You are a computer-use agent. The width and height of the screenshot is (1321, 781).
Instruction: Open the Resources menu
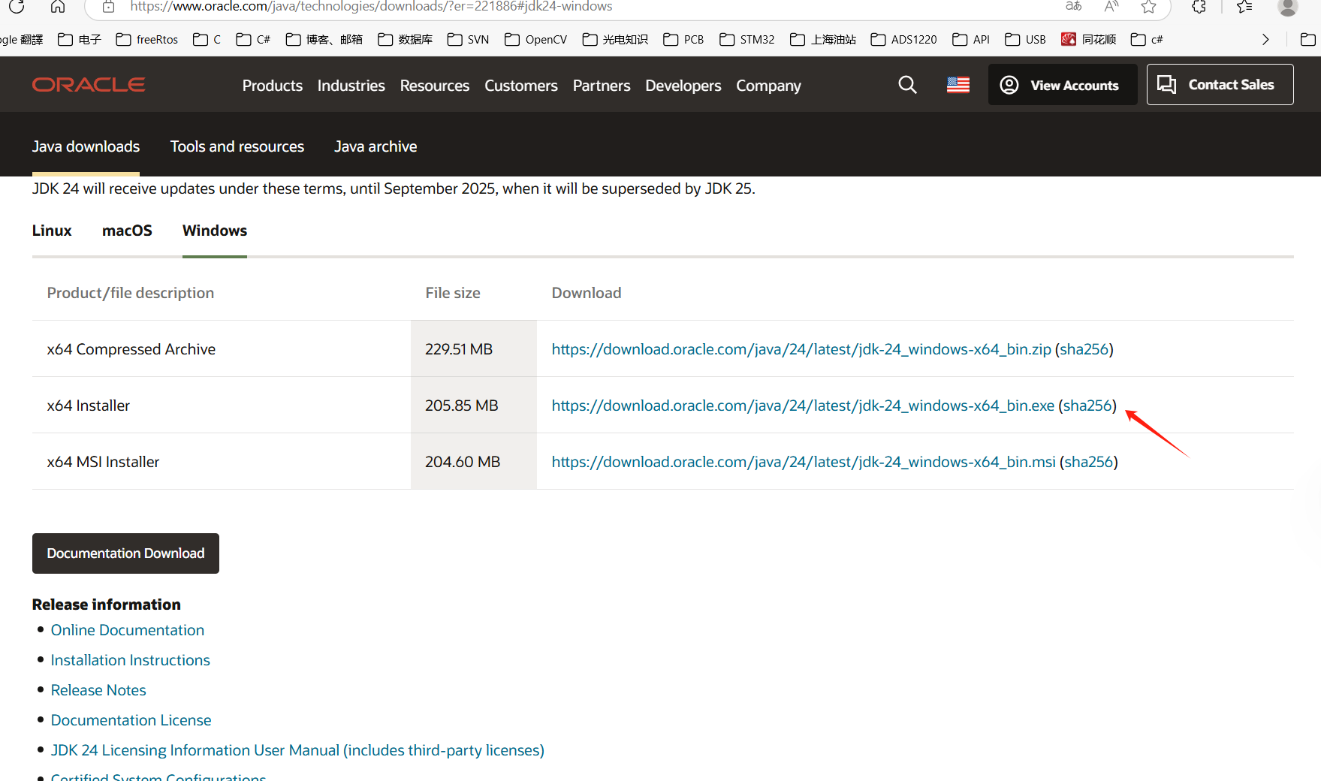(x=435, y=86)
